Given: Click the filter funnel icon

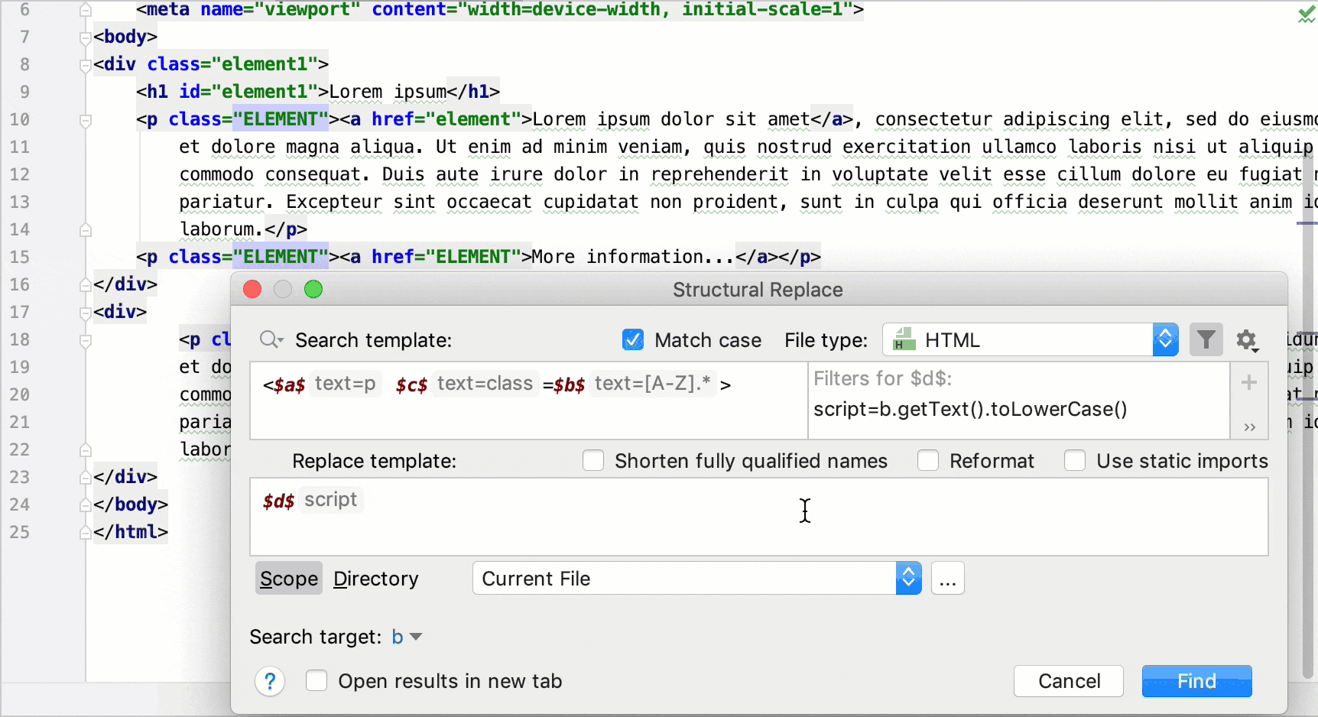Looking at the screenshot, I should [x=1206, y=339].
